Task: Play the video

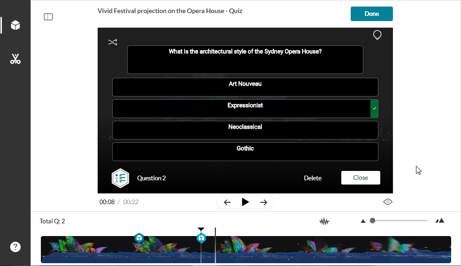Action: [245, 202]
